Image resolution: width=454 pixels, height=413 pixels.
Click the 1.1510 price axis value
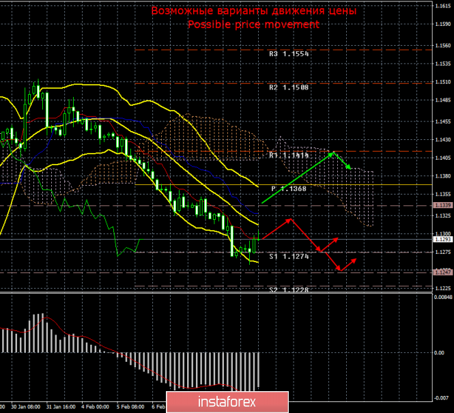click(x=443, y=82)
